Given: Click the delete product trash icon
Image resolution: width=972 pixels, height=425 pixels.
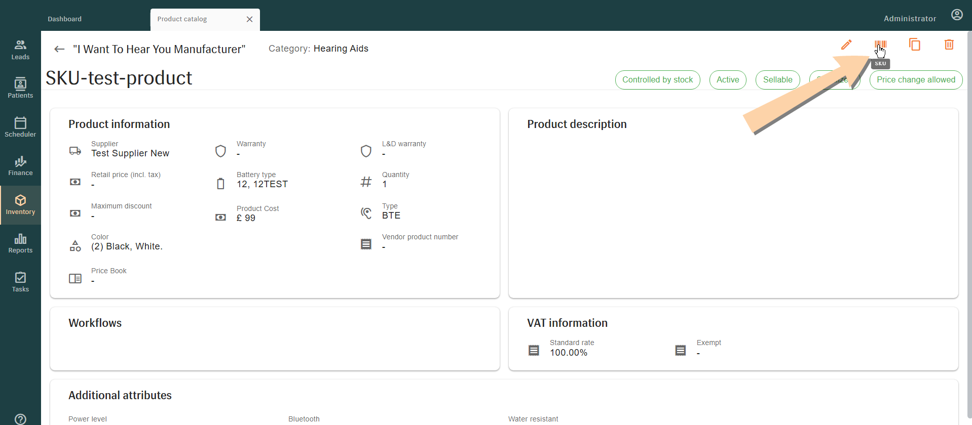Looking at the screenshot, I should click(949, 45).
